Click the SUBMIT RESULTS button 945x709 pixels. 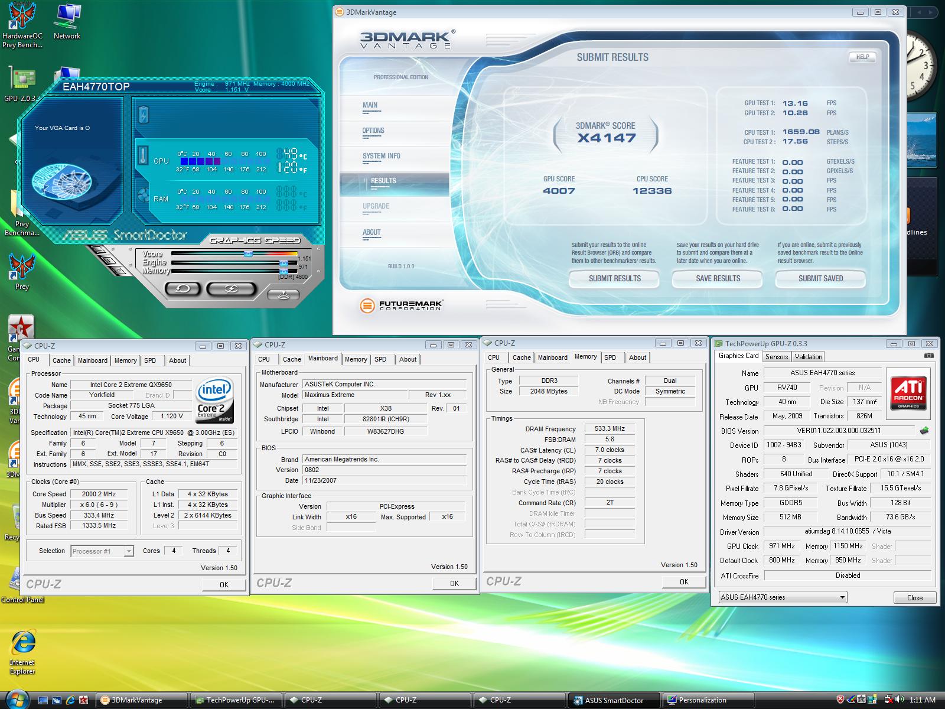pyautogui.click(x=614, y=278)
